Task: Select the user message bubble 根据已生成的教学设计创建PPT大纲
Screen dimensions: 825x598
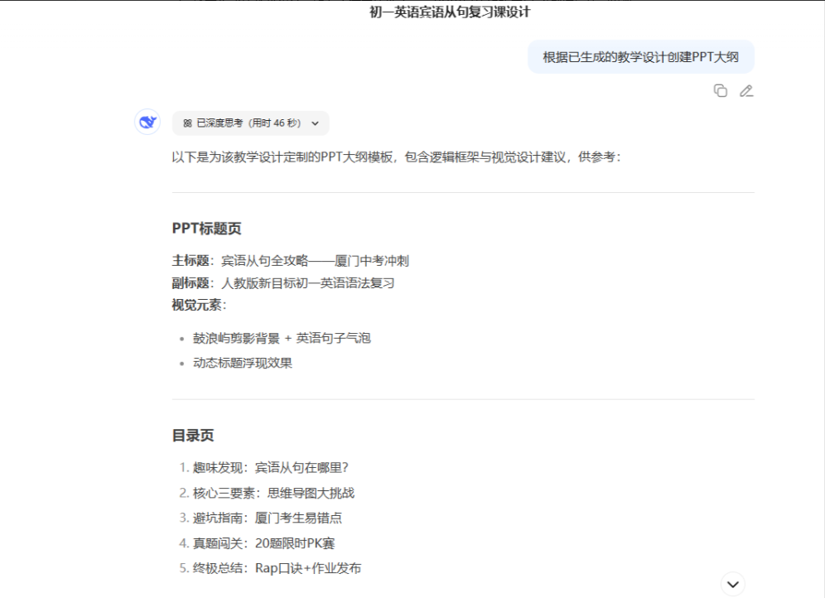Action: [x=640, y=57]
